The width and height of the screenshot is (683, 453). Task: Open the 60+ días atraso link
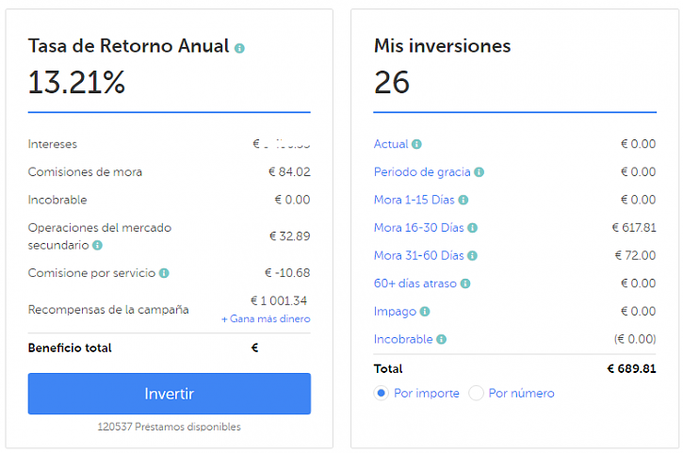click(x=415, y=283)
